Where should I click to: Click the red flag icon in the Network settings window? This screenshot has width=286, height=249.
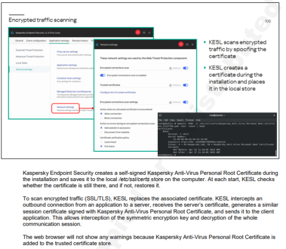181,45
